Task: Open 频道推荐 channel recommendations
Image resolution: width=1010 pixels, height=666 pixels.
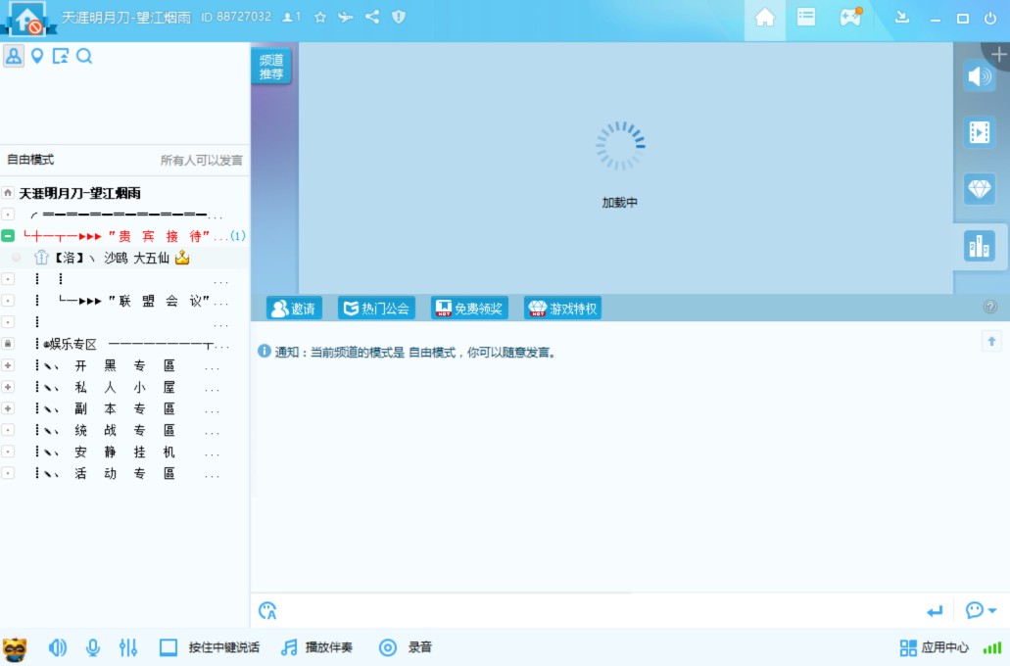Action: [271, 67]
